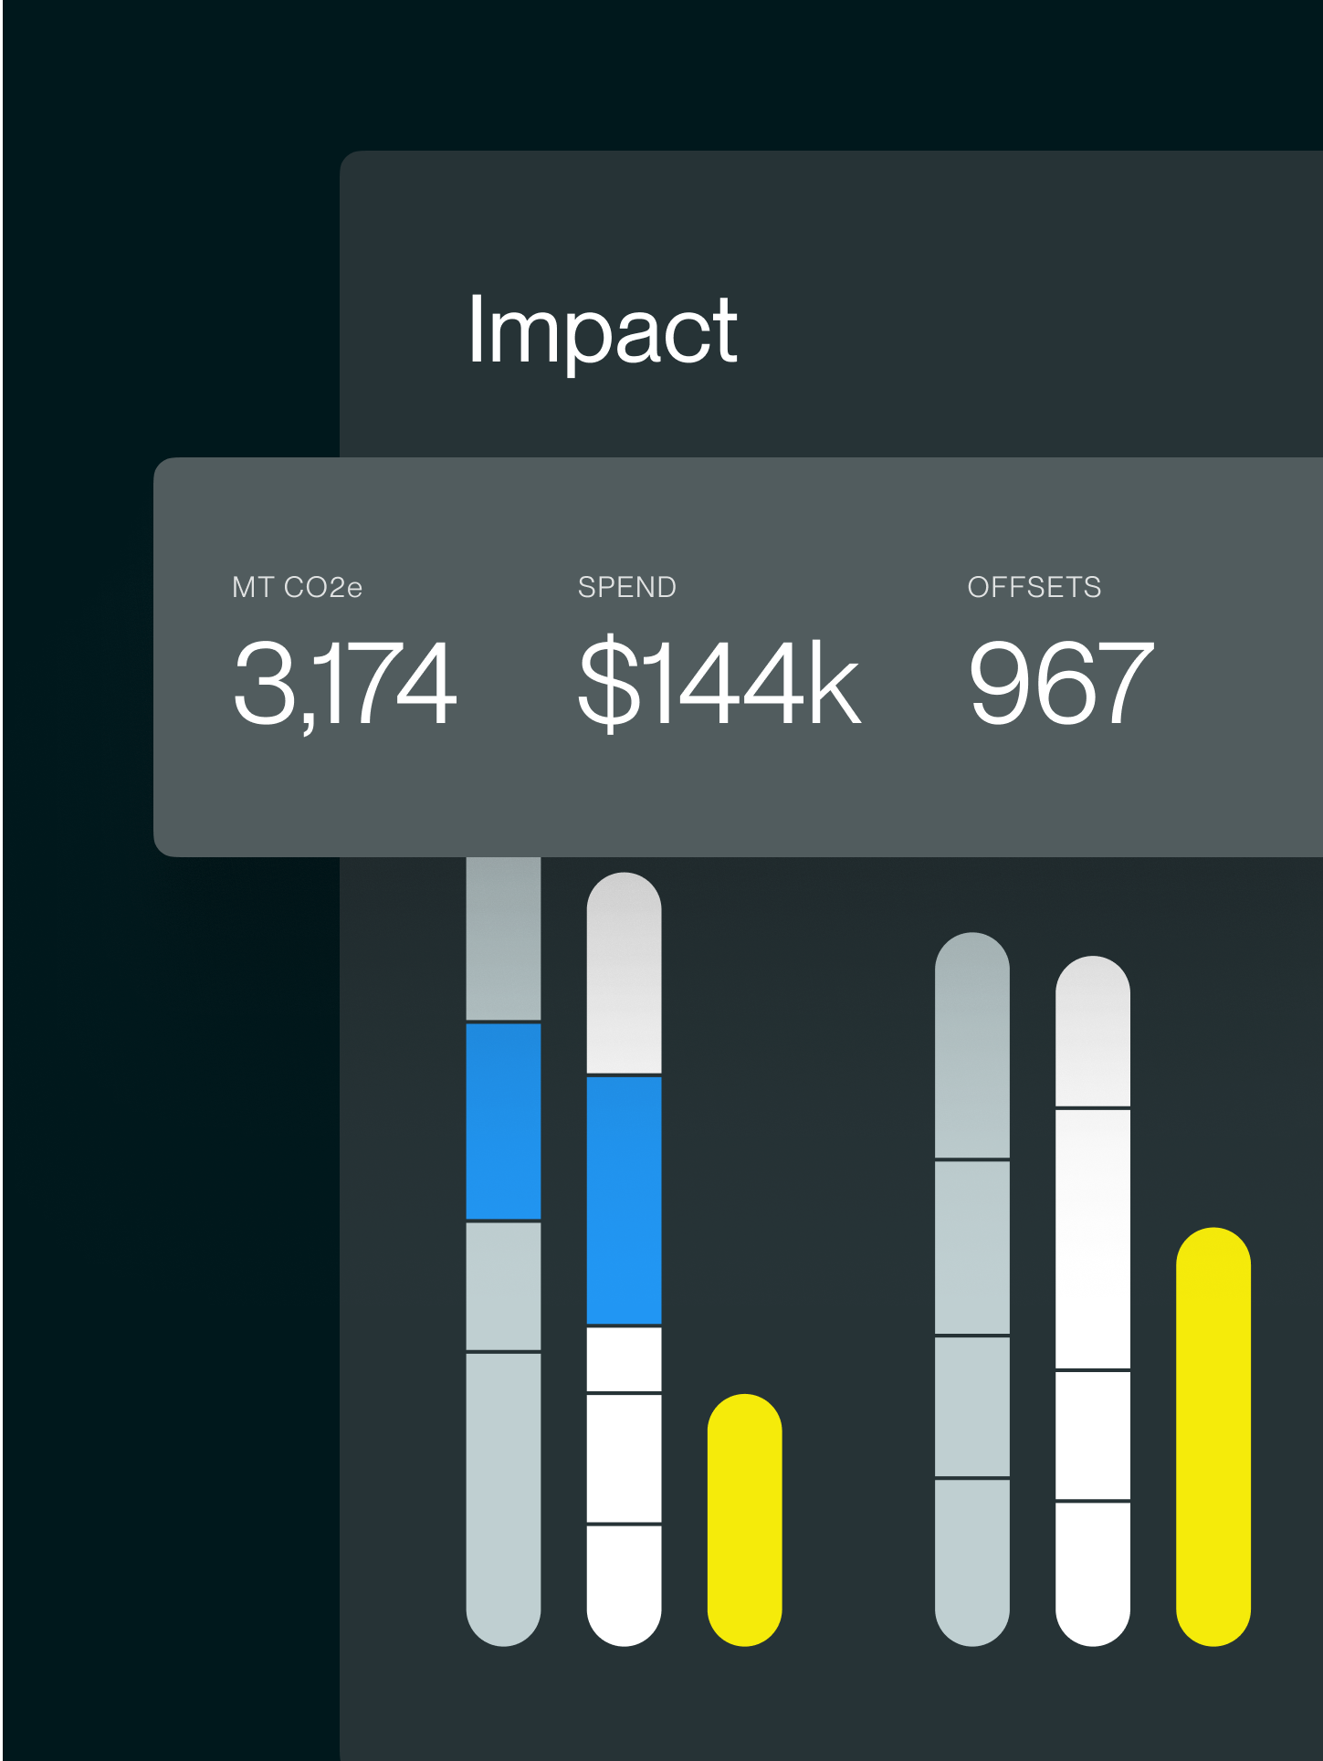Viewport: 1323px width, 1761px height.
Task: Click light gray top segment above blue white-bar segment
Action: tap(624, 974)
